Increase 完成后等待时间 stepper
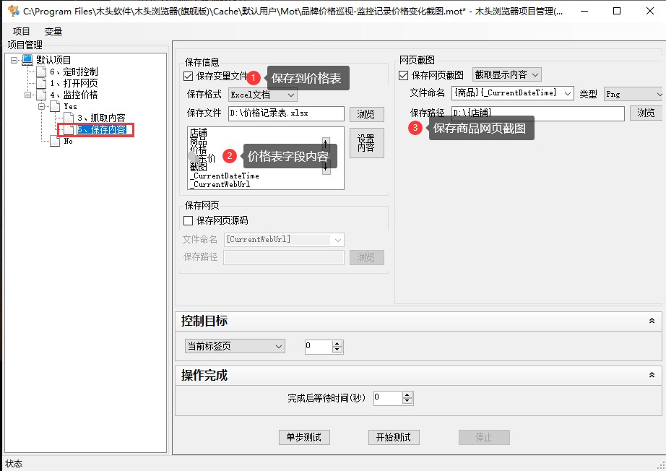Screen dimensions: 666x471 coord(407,395)
